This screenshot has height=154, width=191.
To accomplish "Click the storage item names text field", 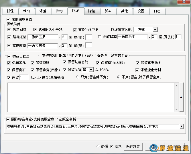I will click(x=92, y=126).
